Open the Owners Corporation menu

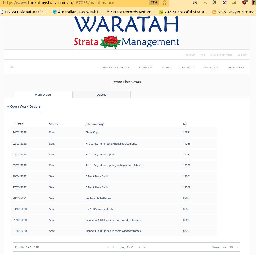(x=116, y=67)
